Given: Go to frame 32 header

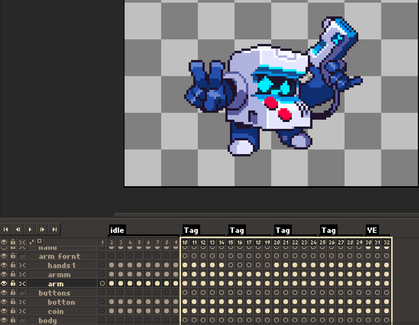Looking at the screenshot, I should point(387,242).
